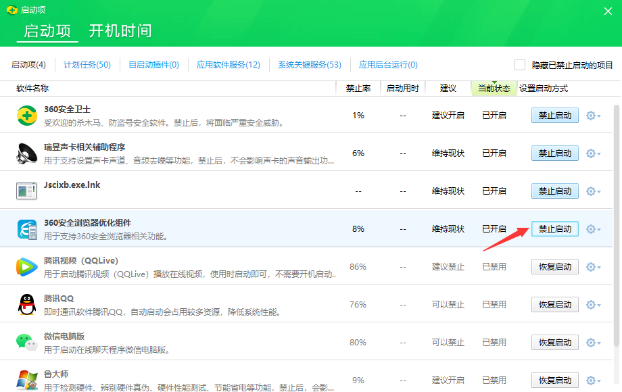Viewport: 622px width, 392px height.
Task: Click the 鲁大师 hardware tool icon
Action: point(26,380)
